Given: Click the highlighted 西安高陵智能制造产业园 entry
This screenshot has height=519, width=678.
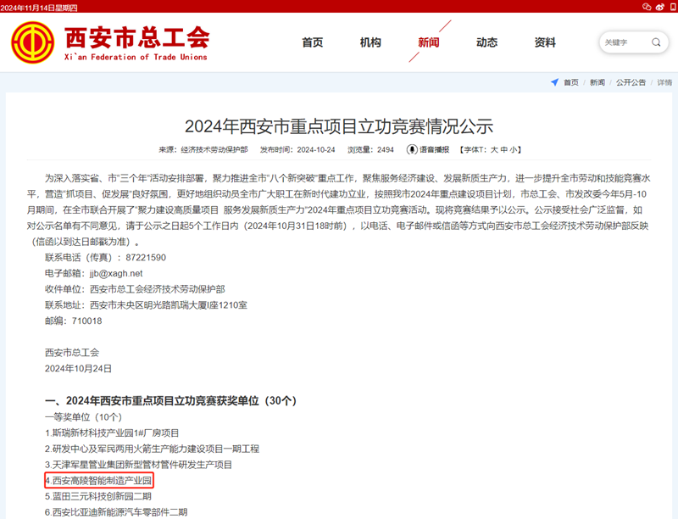Looking at the screenshot, I should tap(99, 481).
